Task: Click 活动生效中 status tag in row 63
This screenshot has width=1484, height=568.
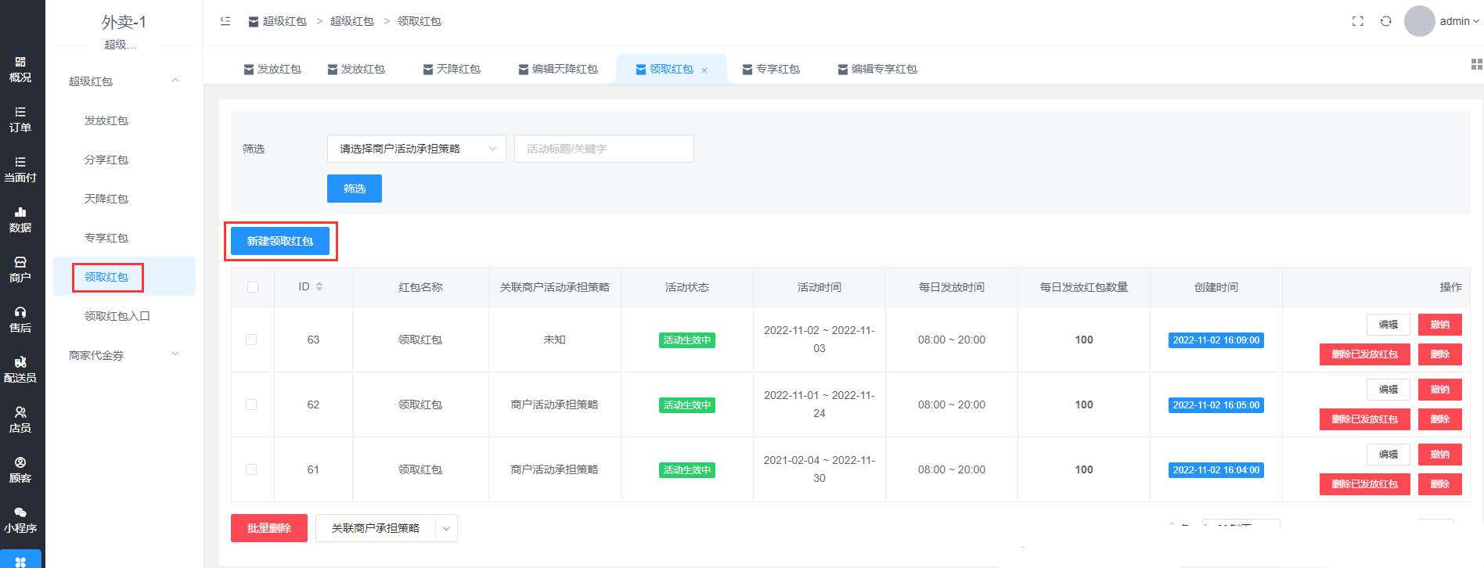Action: (x=687, y=340)
